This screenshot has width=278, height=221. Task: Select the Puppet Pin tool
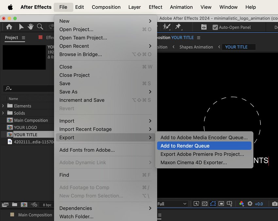(178, 27)
